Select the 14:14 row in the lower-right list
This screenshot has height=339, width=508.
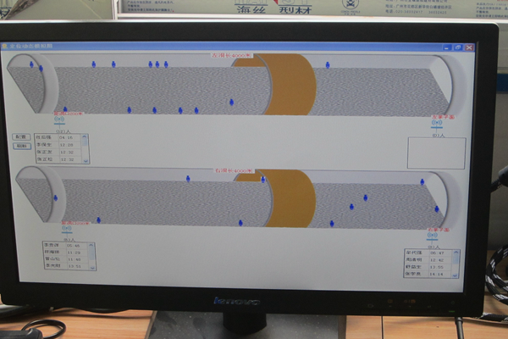tap(428, 274)
